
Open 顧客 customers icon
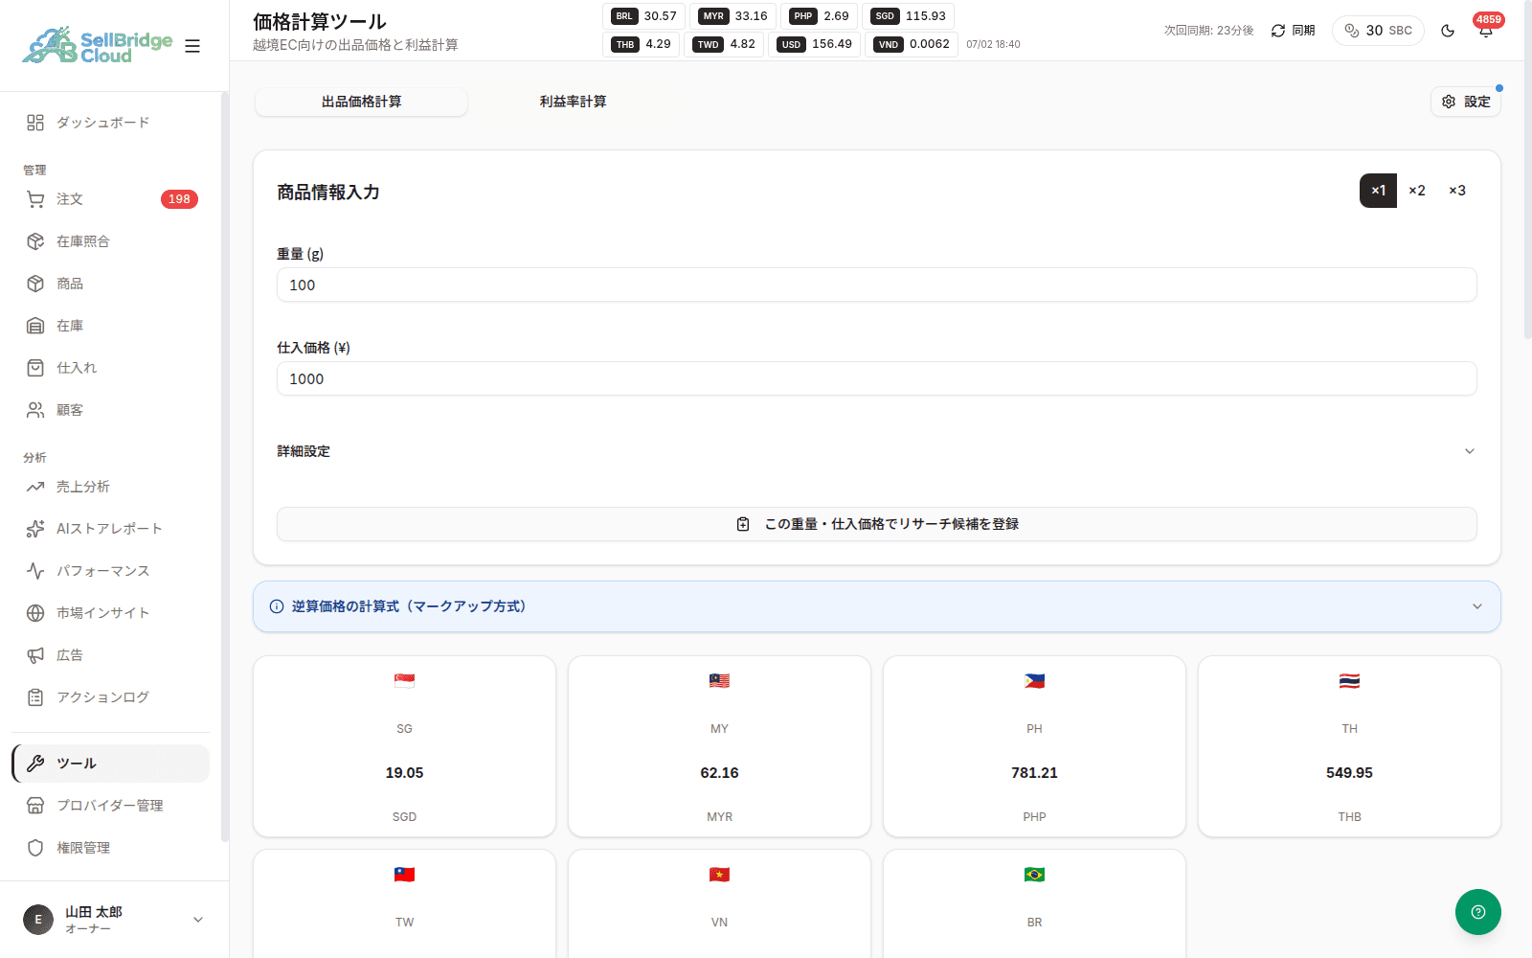35,410
